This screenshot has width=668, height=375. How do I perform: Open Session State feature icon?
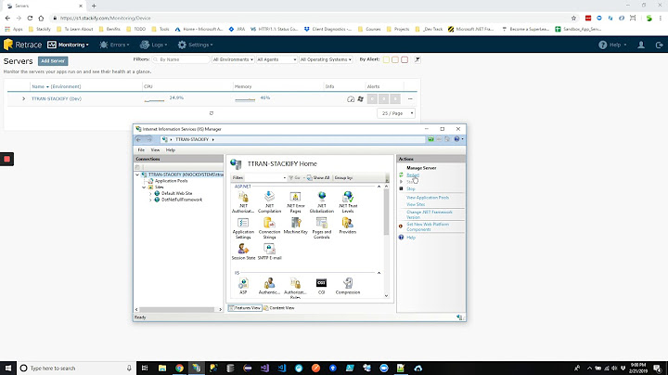[243, 252]
